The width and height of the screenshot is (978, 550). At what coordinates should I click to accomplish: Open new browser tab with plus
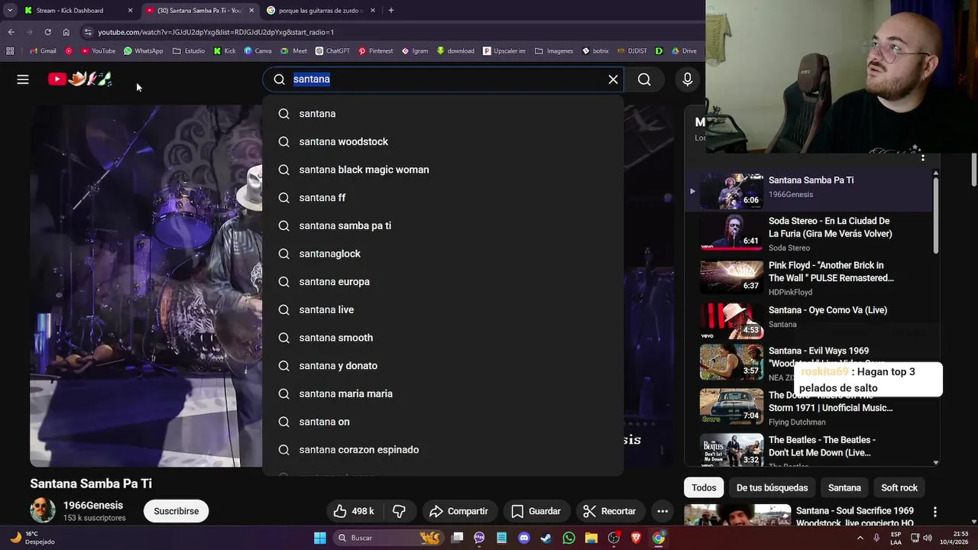(391, 11)
